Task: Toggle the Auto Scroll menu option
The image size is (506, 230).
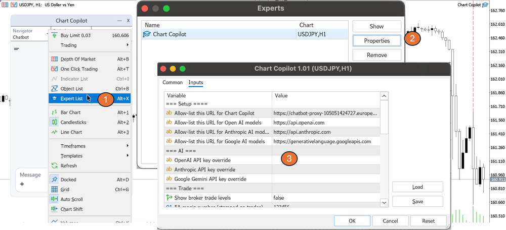Action: click(90, 199)
